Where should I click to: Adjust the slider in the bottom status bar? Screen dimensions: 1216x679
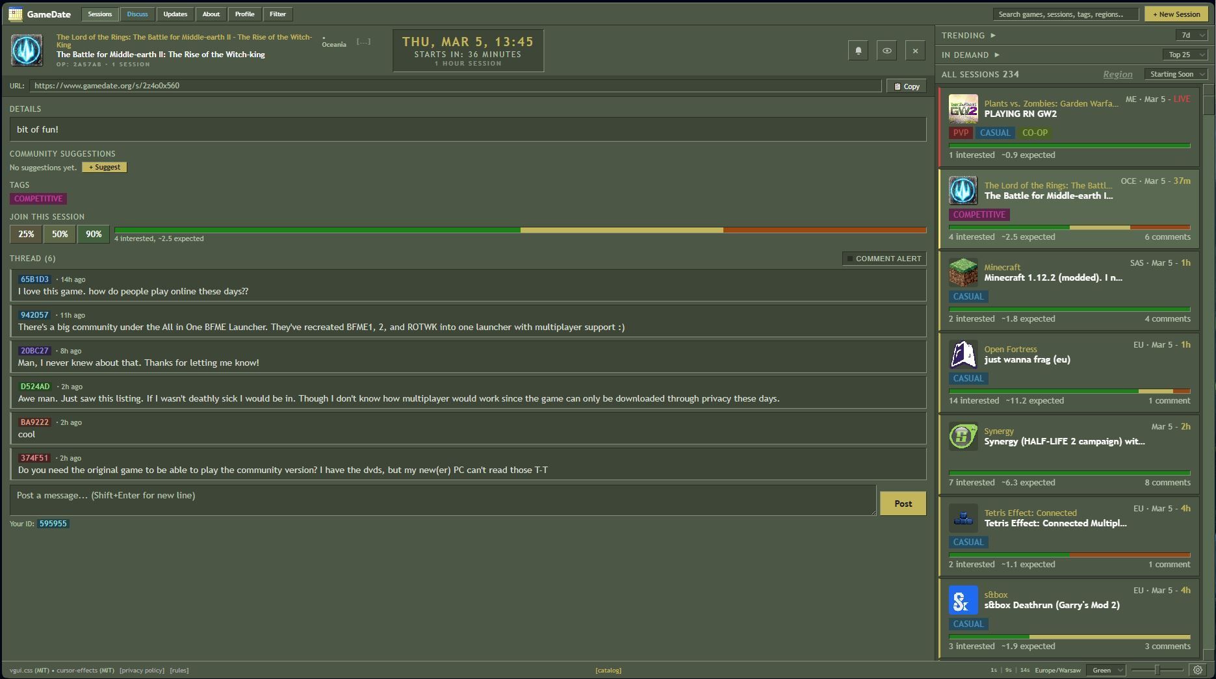pyautogui.click(x=1156, y=670)
